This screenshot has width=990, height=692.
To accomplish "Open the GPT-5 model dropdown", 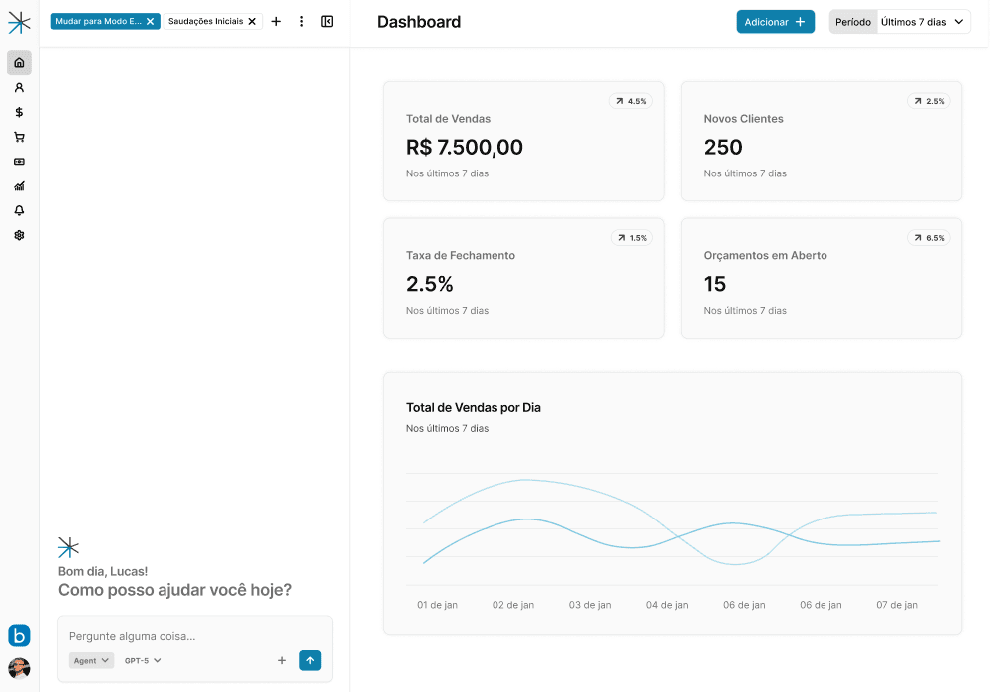I will coord(140,660).
